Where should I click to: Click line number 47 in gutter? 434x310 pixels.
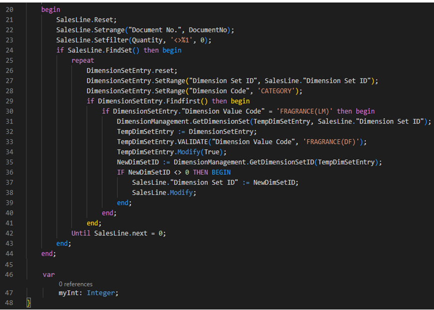[x=9, y=293]
